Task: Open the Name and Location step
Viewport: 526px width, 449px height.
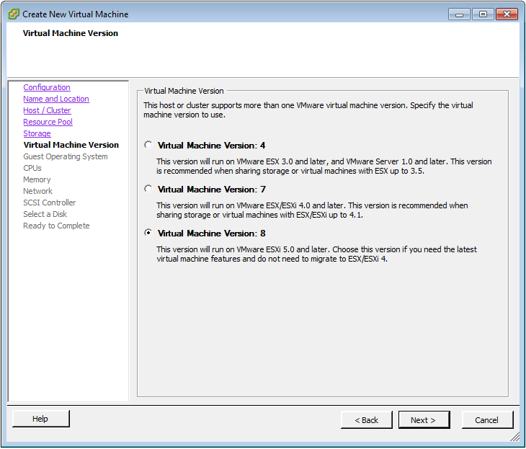Action: (x=56, y=99)
